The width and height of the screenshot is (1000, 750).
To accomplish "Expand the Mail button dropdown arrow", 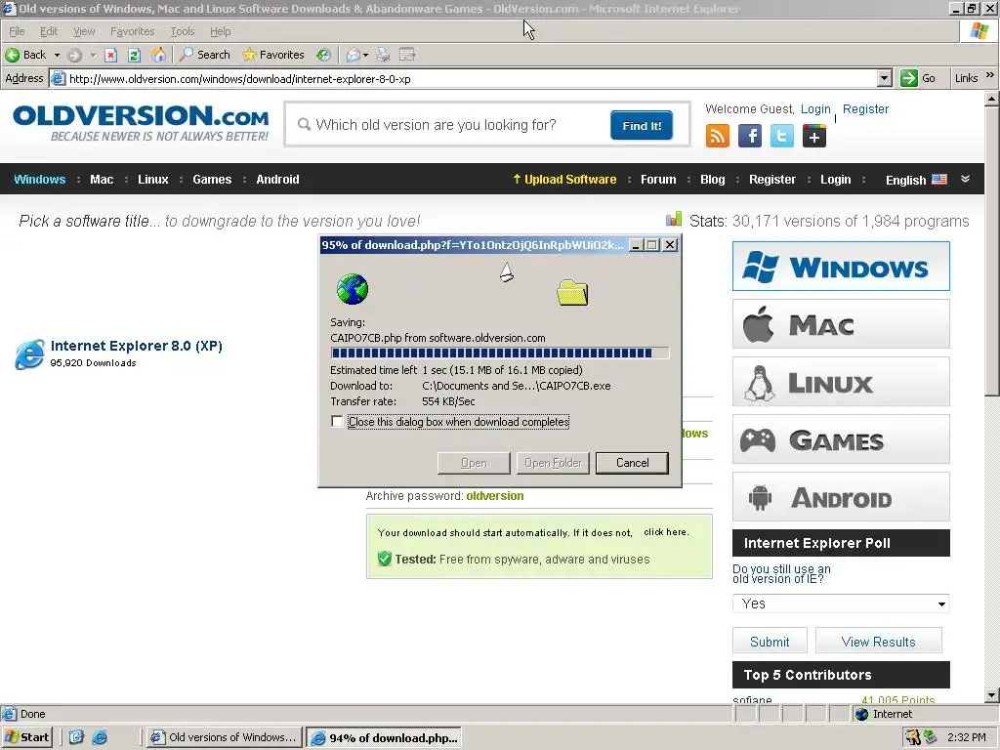I will [x=365, y=56].
